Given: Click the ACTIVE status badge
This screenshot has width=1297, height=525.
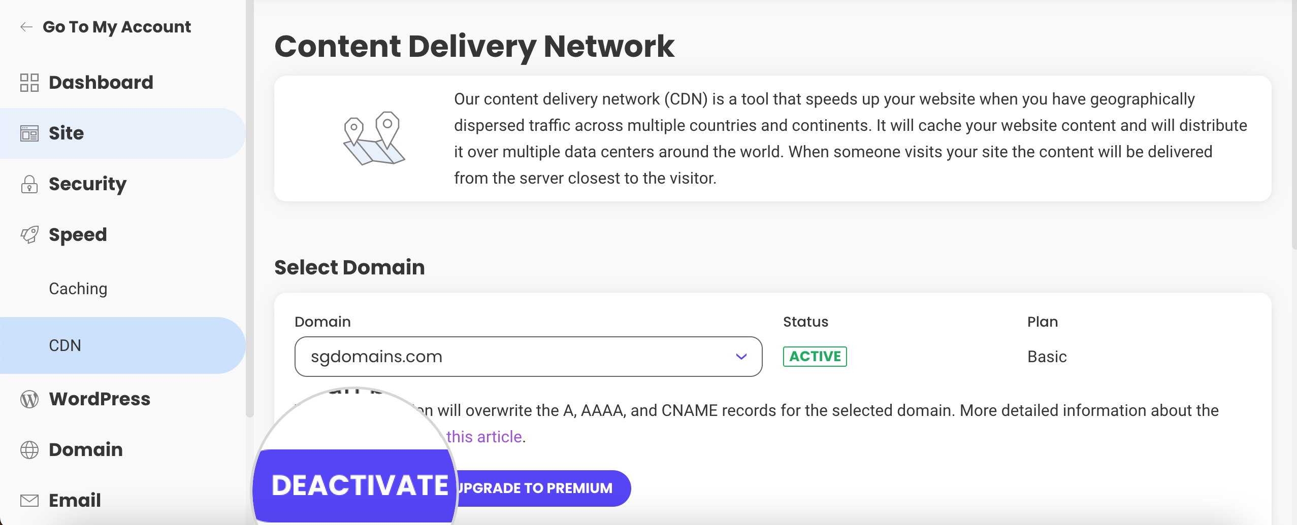Looking at the screenshot, I should pos(815,357).
